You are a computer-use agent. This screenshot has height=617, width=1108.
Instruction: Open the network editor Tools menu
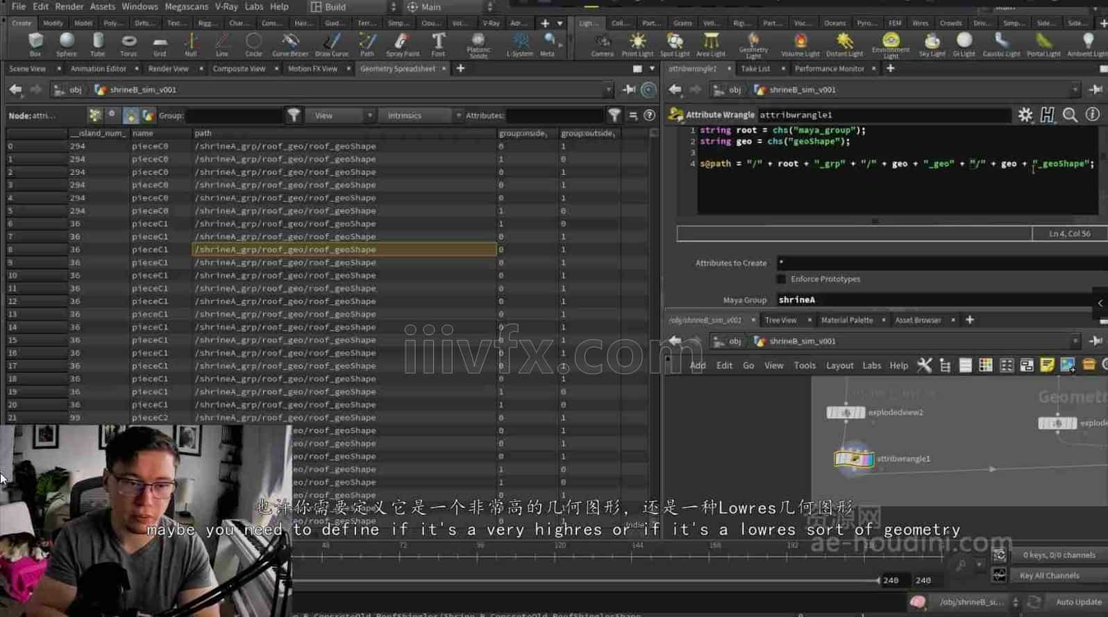pos(805,365)
